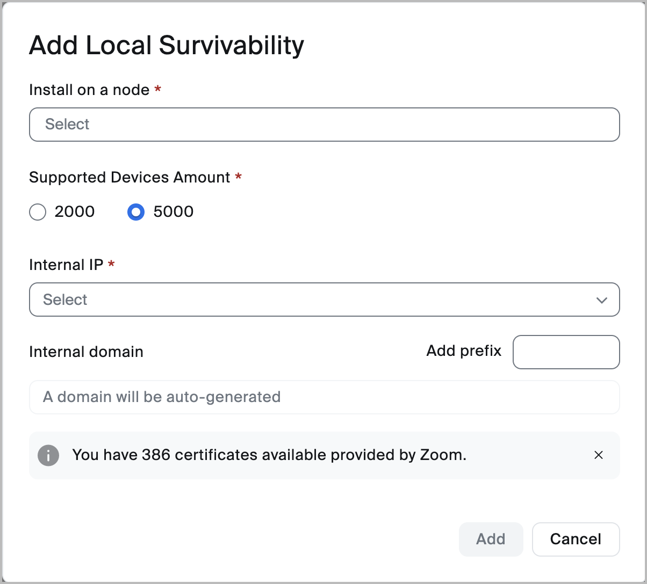Click the "2000" option label text

coord(75,212)
